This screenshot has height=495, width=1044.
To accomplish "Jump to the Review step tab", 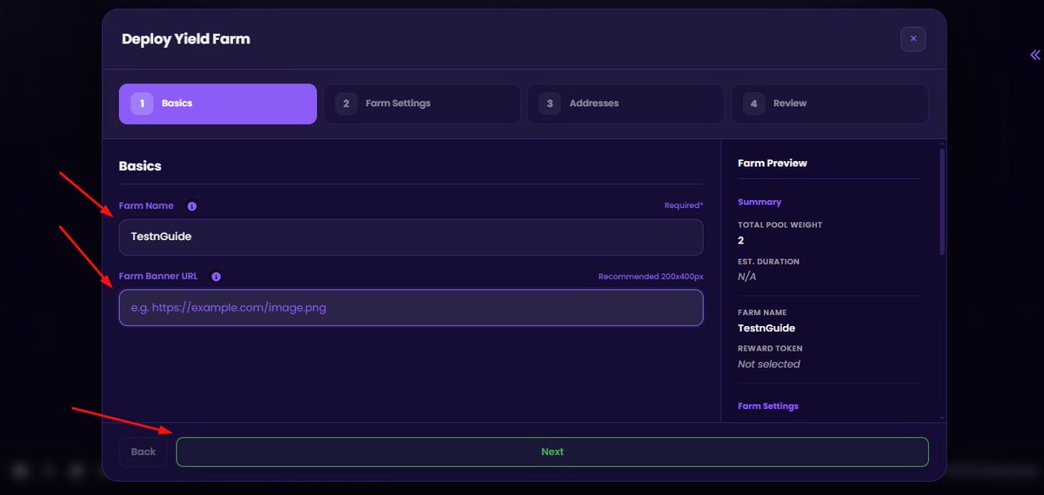I will [x=829, y=104].
